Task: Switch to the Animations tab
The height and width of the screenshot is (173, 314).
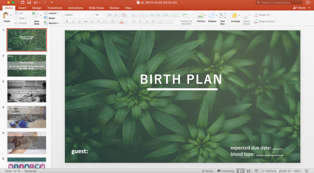Action: coord(75,8)
